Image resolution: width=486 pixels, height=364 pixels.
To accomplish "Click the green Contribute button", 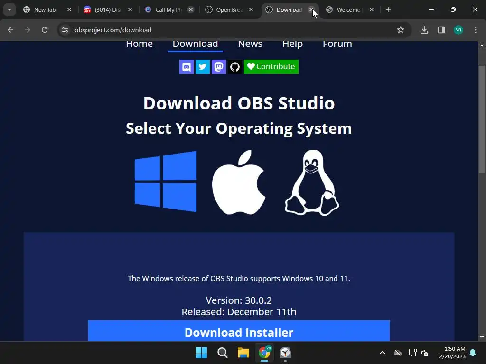I will 271,67.
